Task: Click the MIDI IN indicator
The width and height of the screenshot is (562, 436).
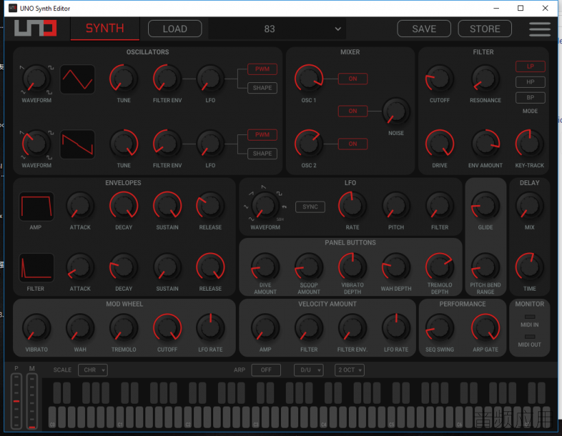Action: (x=530, y=317)
